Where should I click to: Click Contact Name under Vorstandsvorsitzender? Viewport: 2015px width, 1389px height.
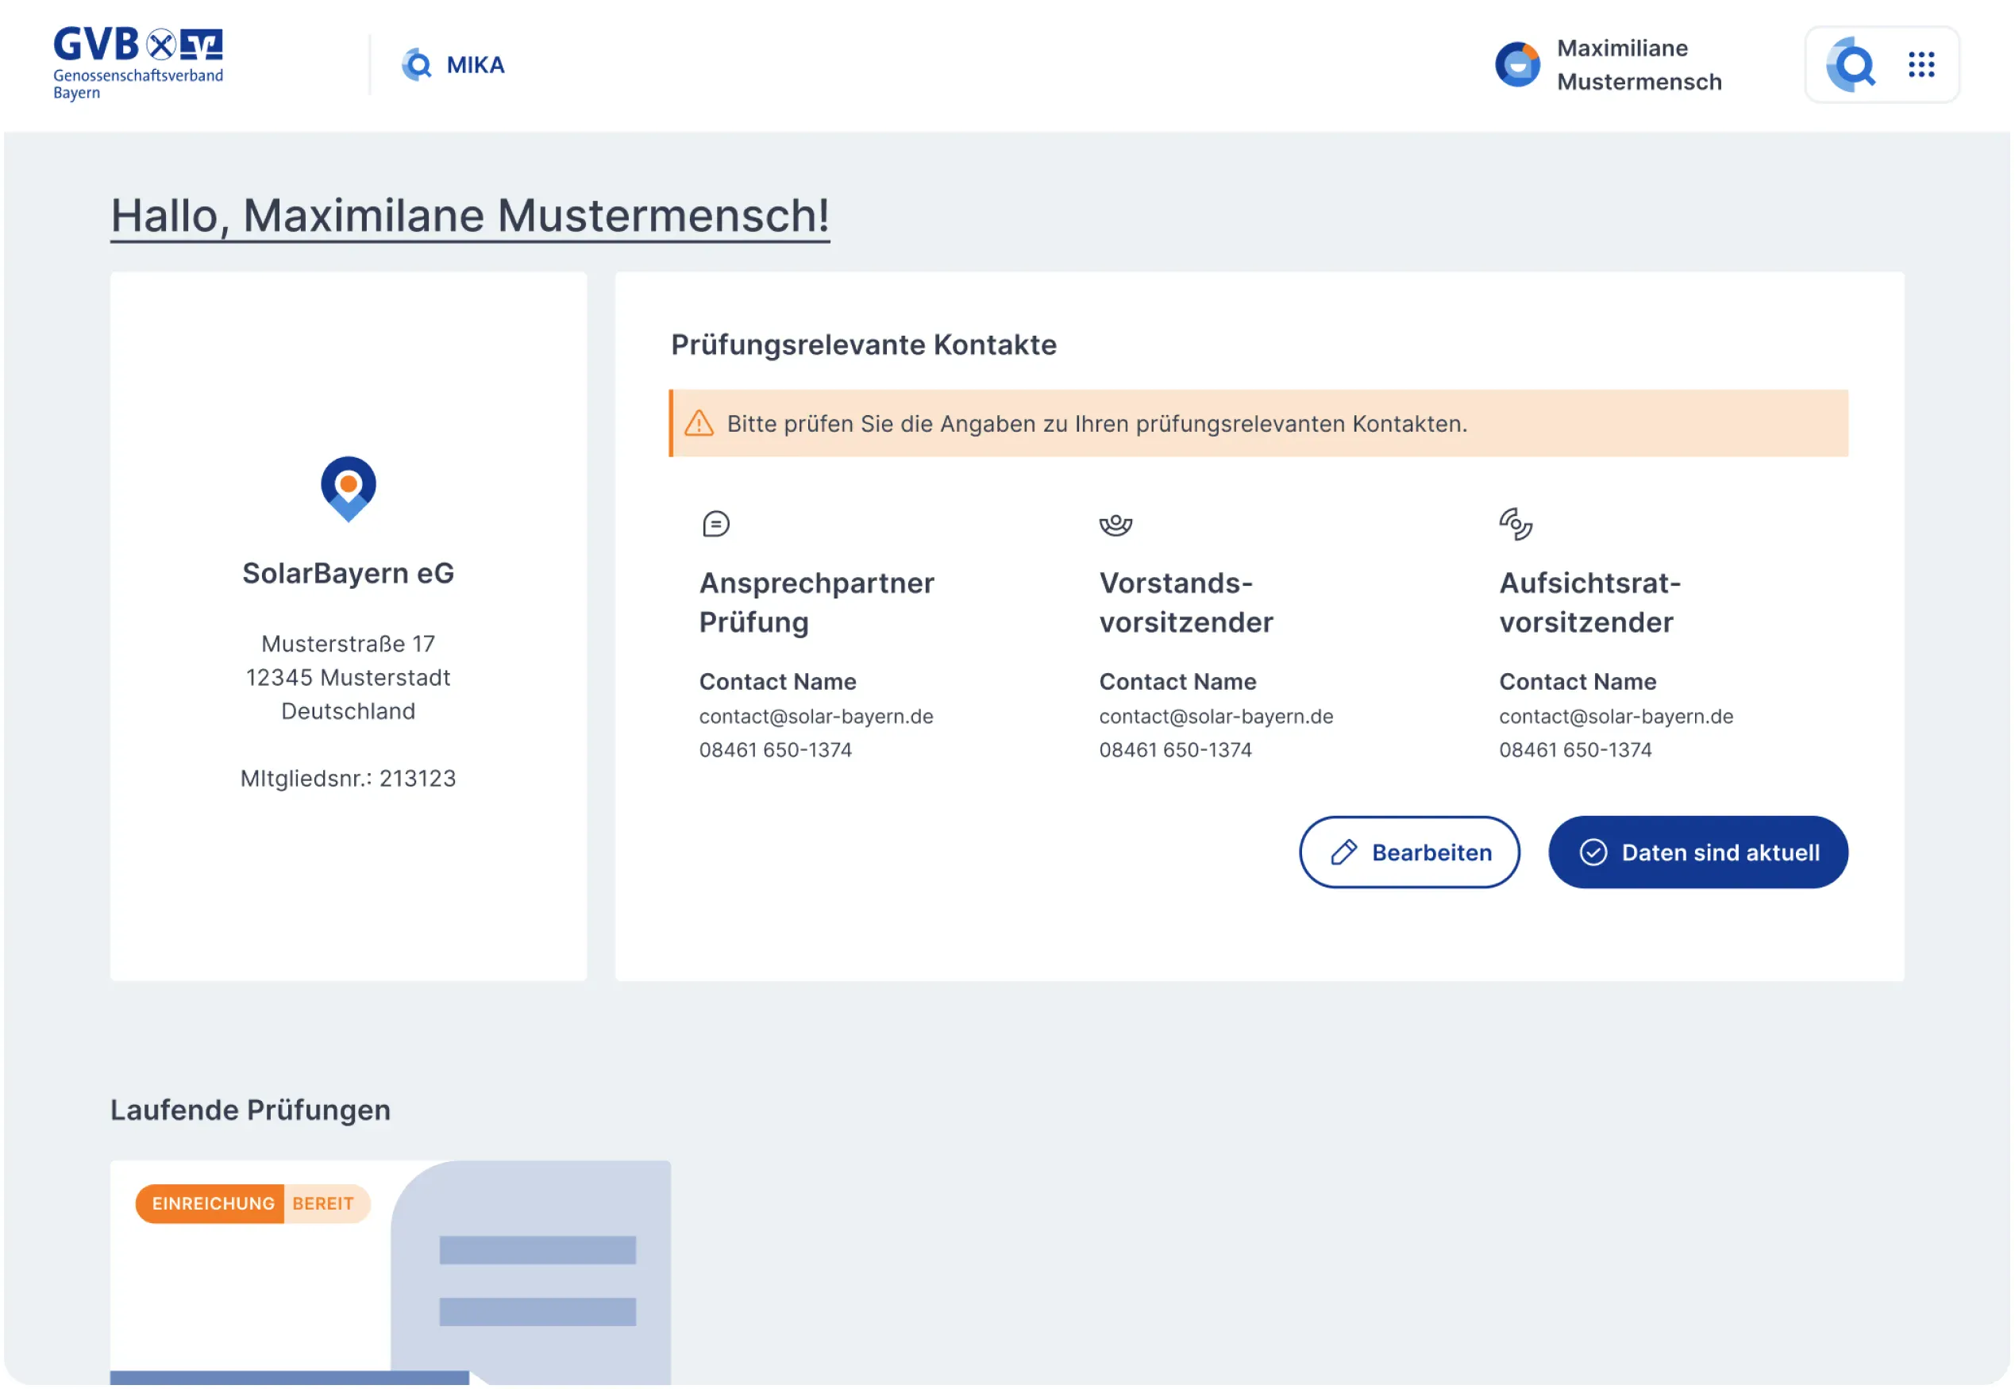pyautogui.click(x=1177, y=683)
